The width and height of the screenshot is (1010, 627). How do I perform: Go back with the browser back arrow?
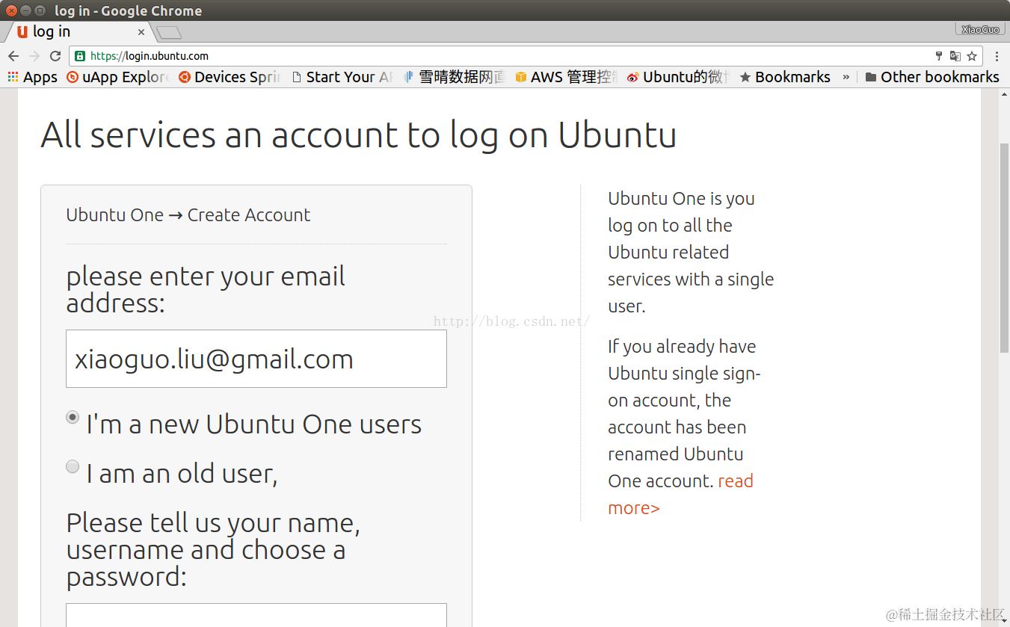click(13, 56)
